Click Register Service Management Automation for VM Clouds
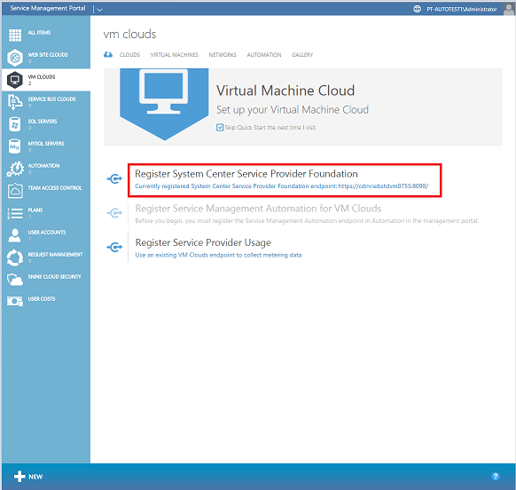This screenshot has width=516, height=490. 258,209
